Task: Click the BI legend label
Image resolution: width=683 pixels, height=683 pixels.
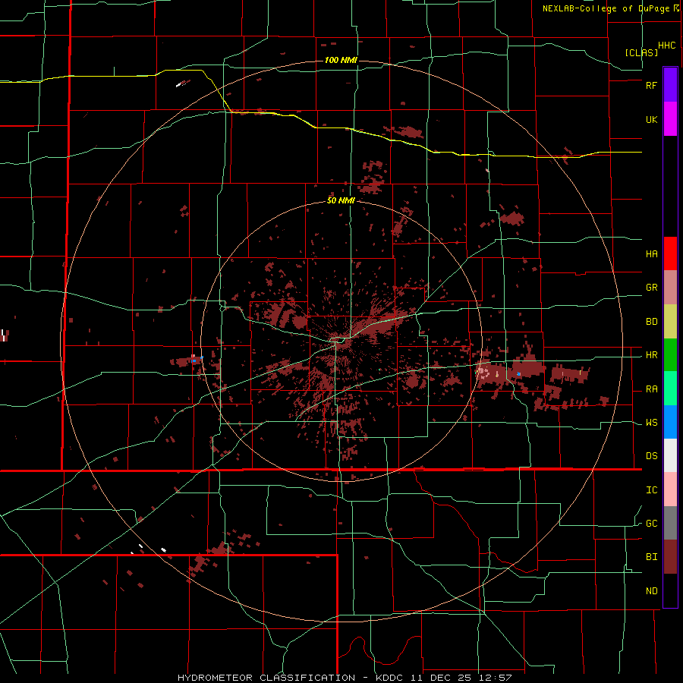Action: 651,557
